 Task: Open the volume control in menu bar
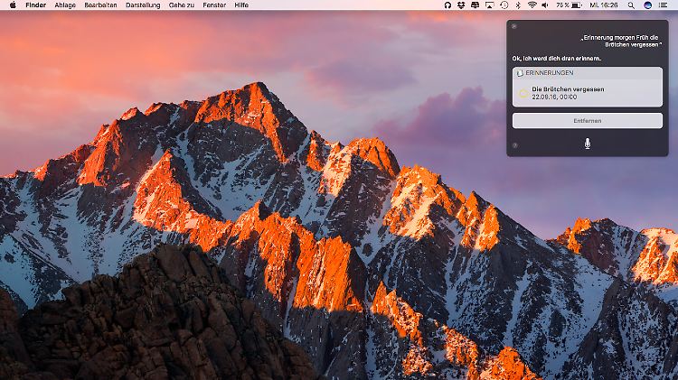[x=545, y=5]
